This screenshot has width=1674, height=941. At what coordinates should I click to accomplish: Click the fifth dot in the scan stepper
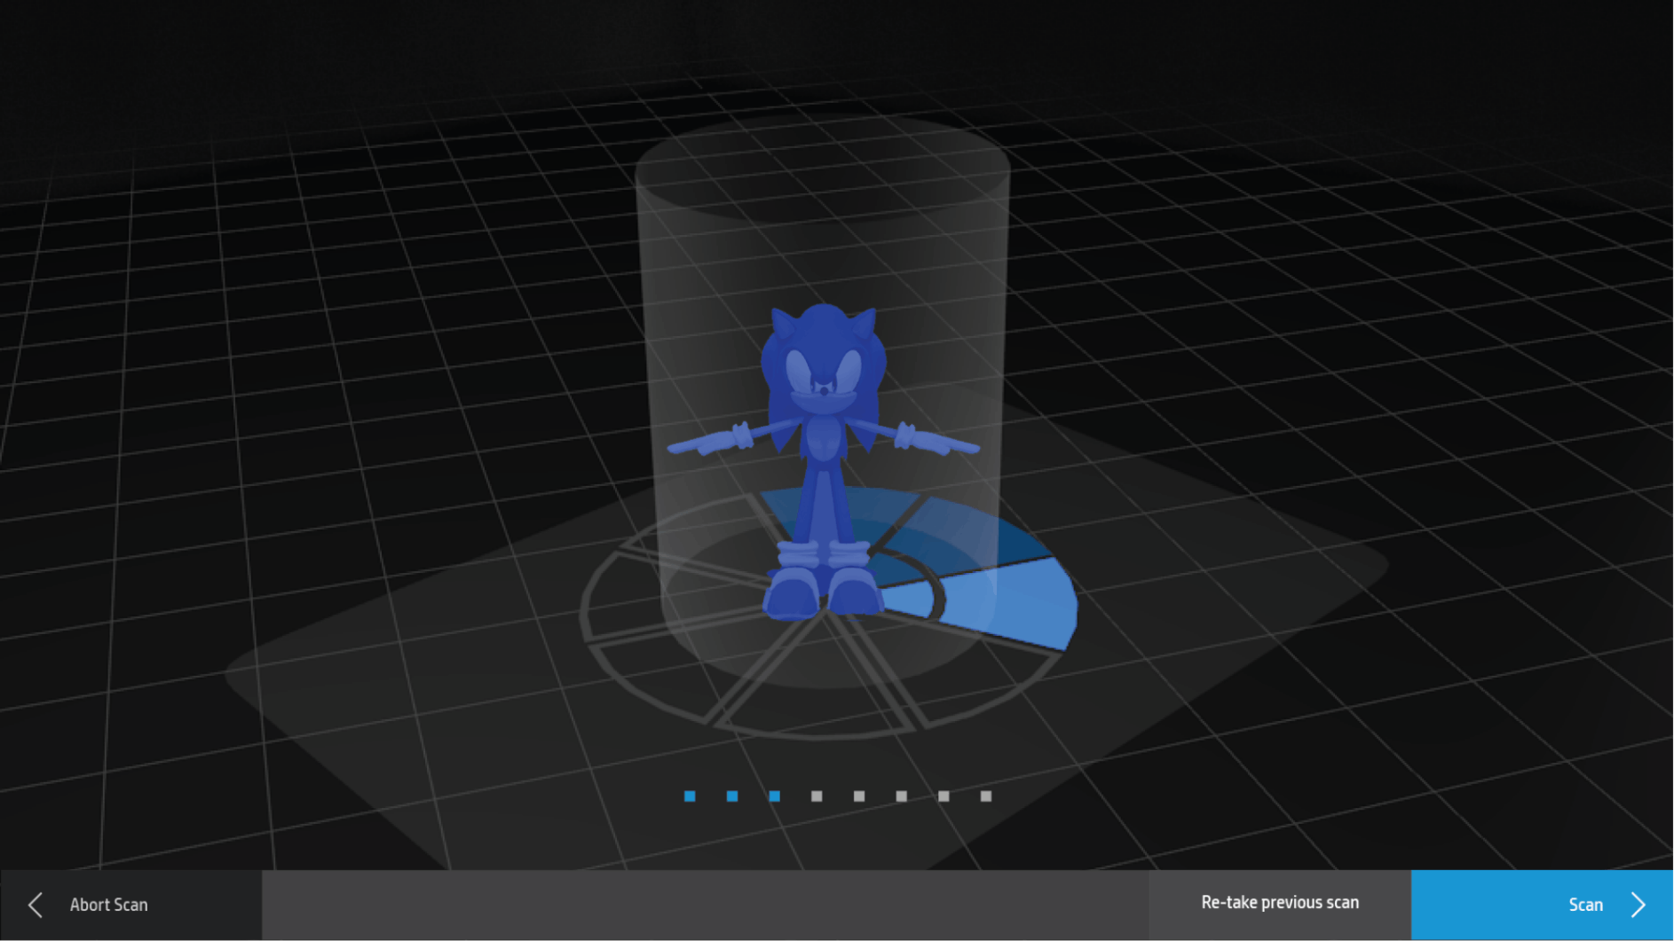[x=858, y=796]
